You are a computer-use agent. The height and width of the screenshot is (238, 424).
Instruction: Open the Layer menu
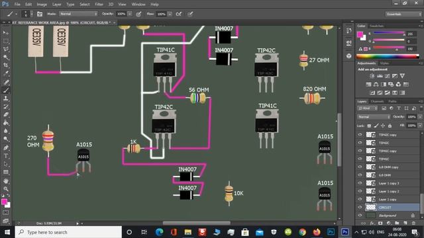56,5
